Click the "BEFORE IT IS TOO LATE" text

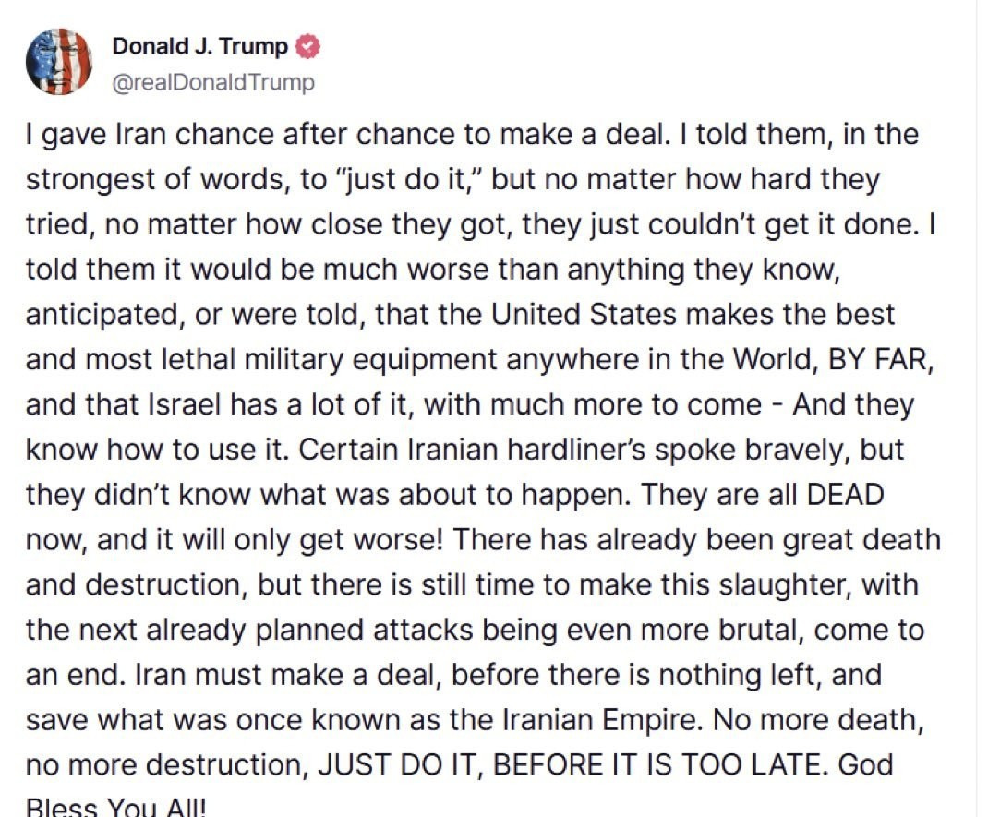[x=657, y=764]
